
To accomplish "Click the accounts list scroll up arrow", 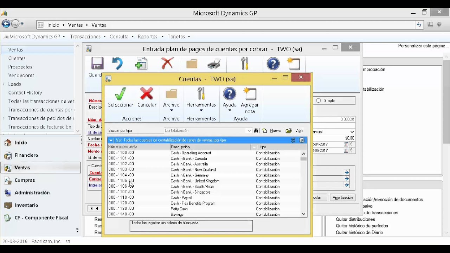I will tap(303, 154).
